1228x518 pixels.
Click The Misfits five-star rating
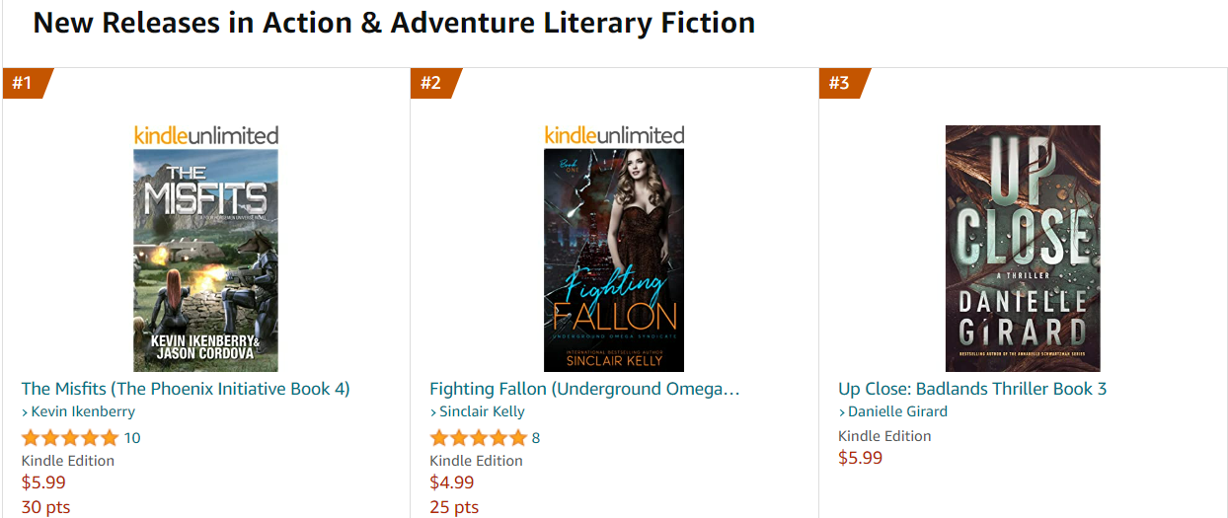click(69, 438)
